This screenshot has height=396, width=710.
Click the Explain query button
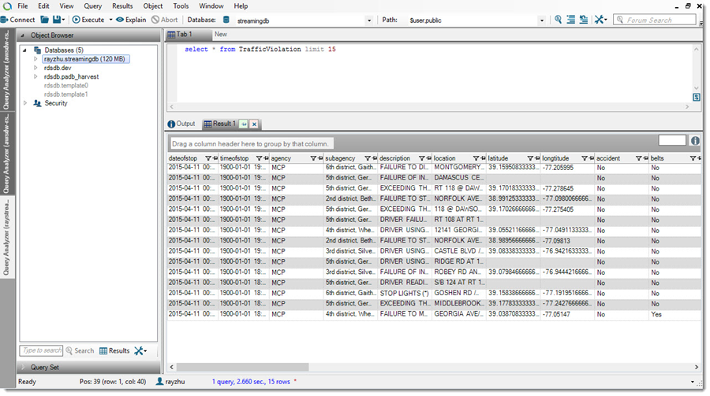tap(130, 19)
